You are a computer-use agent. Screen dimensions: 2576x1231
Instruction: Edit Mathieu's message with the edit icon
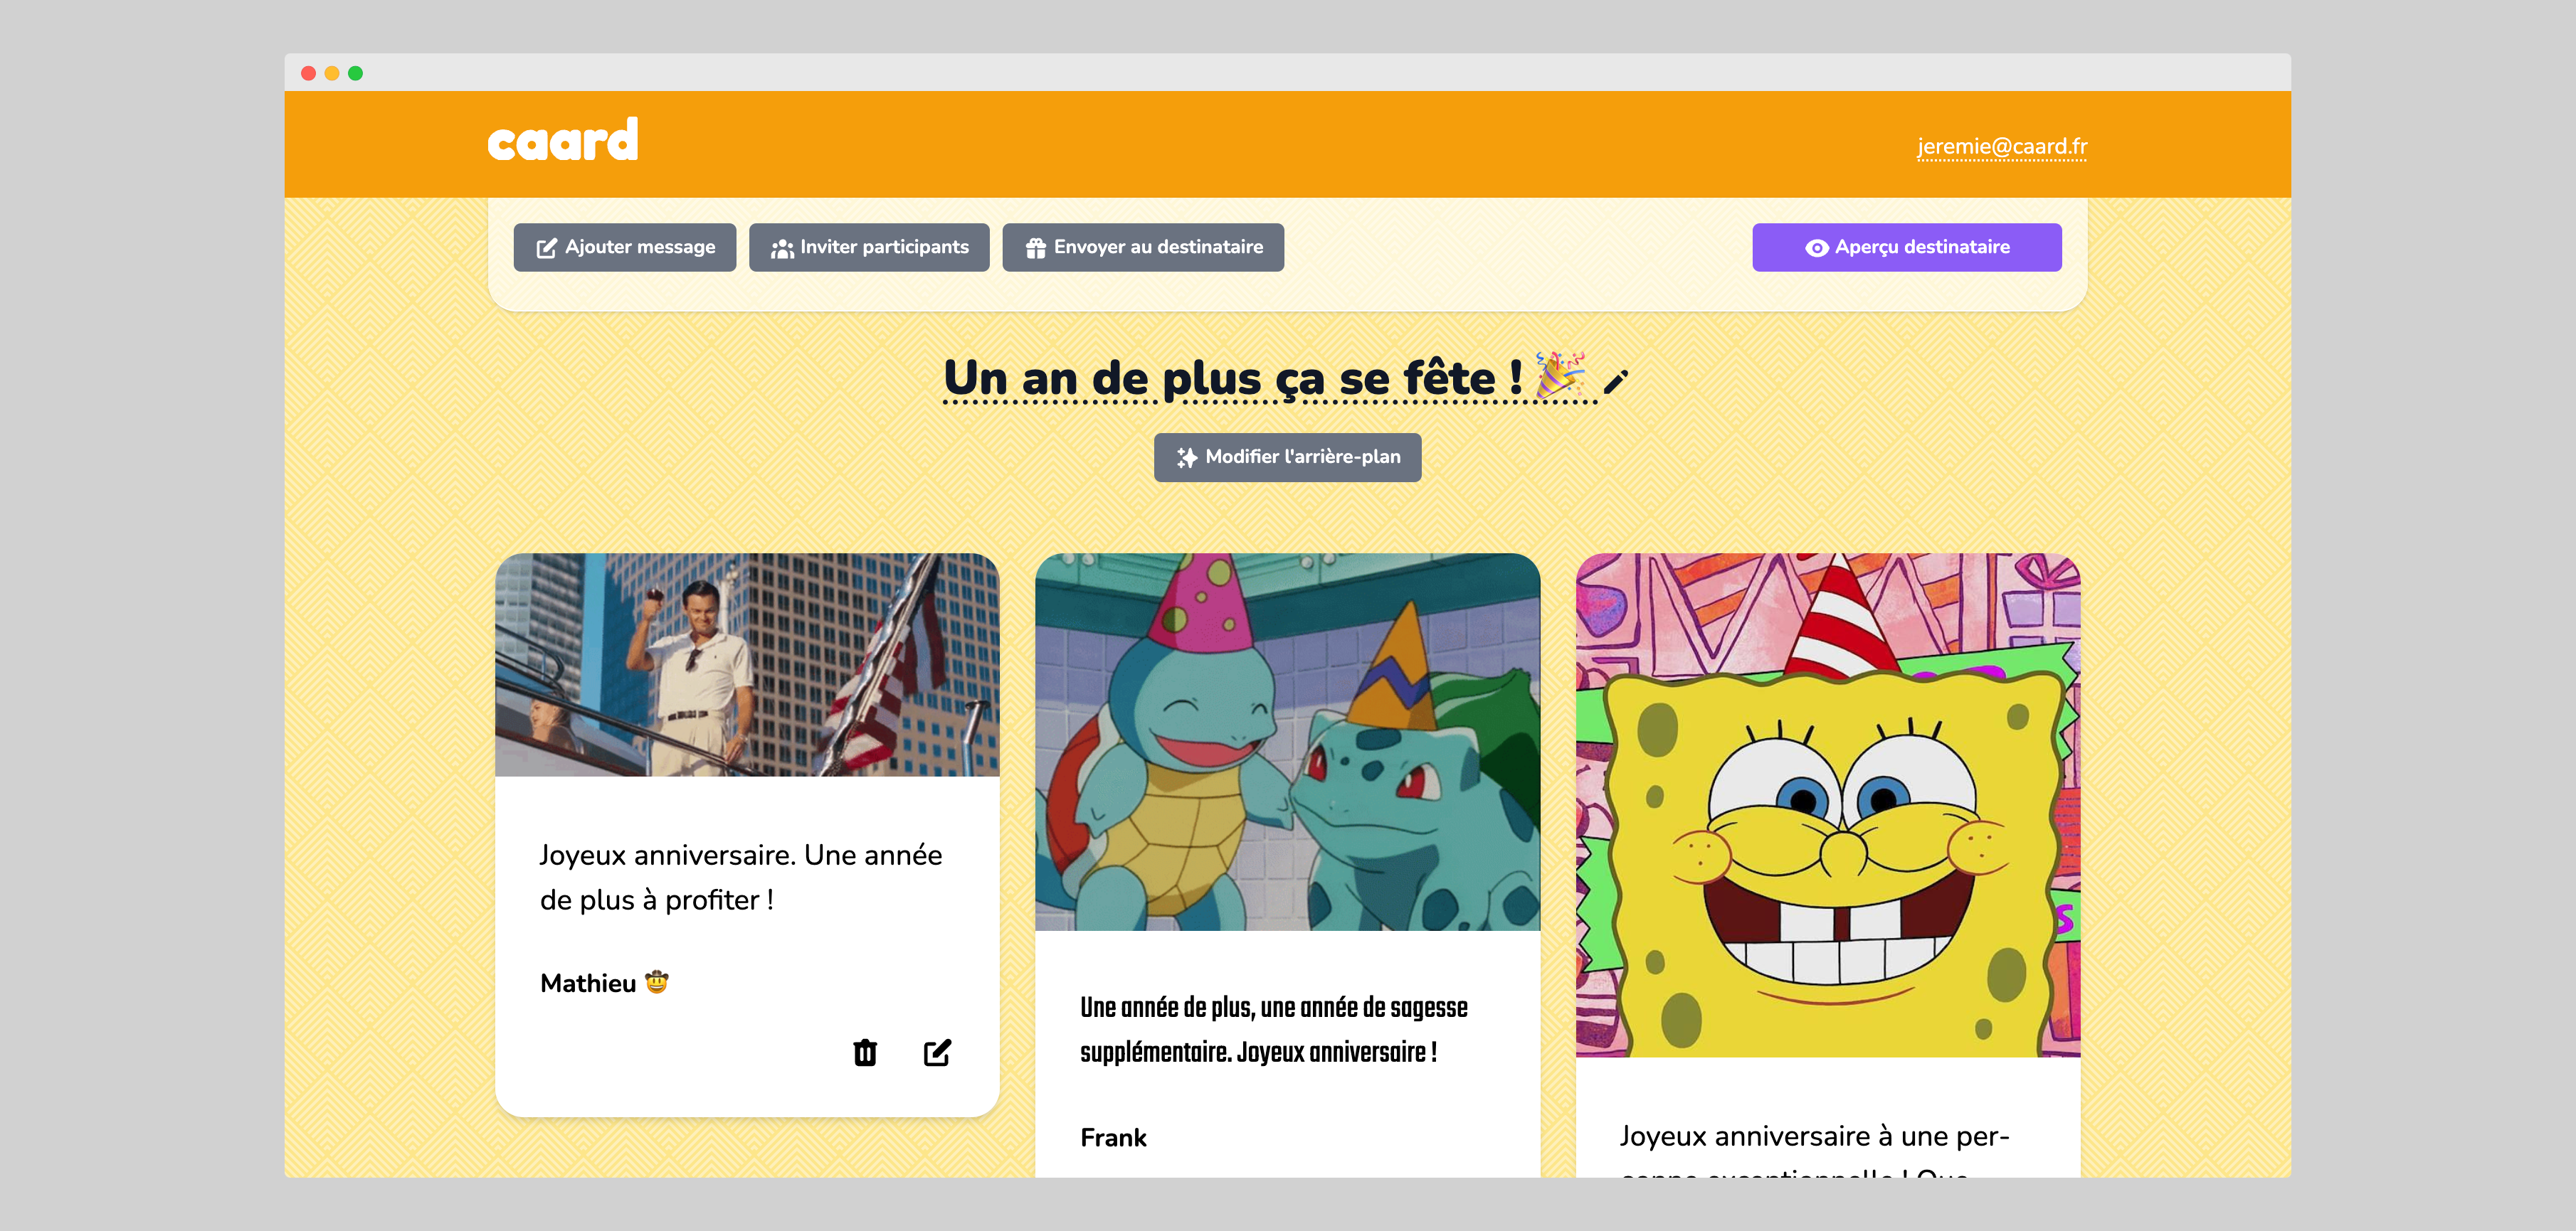click(937, 1052)
